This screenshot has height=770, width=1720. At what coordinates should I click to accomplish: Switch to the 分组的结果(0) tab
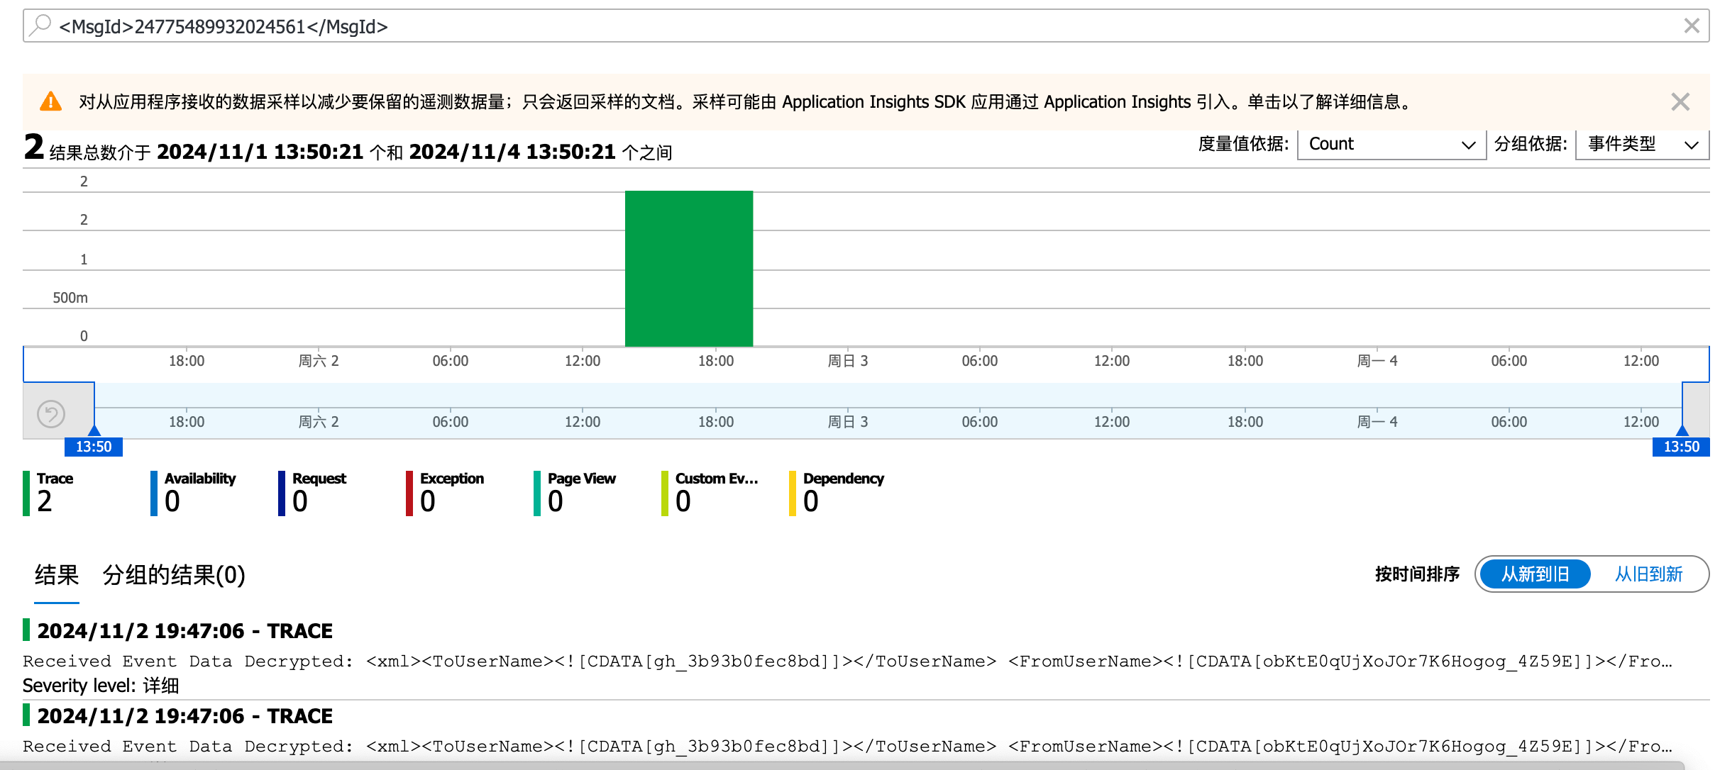tap(174, 574)
